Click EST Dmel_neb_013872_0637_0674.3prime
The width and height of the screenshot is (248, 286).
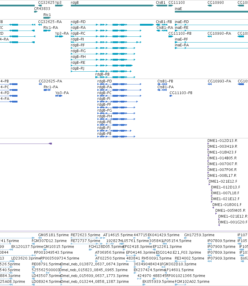pyautogui.click(x=94, y=264)
